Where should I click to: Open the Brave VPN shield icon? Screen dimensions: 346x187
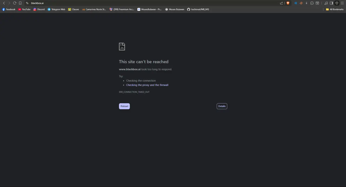(337, 3)
